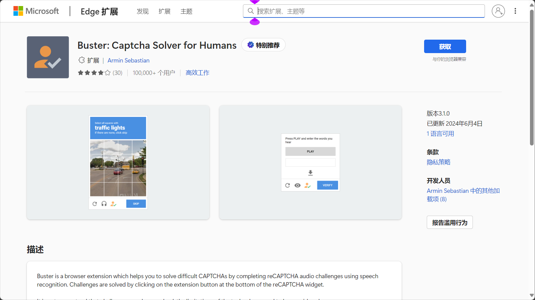Click the puzzle-piece extension icon
The image size is (535, 300).
coord(82,60)
